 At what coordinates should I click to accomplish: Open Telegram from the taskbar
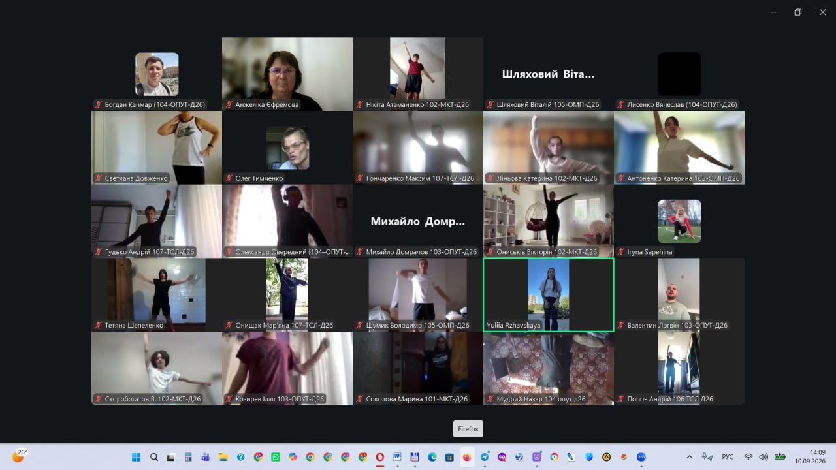point(485,457)
